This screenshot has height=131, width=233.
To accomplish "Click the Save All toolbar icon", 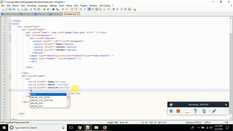I will click(14, 9).
